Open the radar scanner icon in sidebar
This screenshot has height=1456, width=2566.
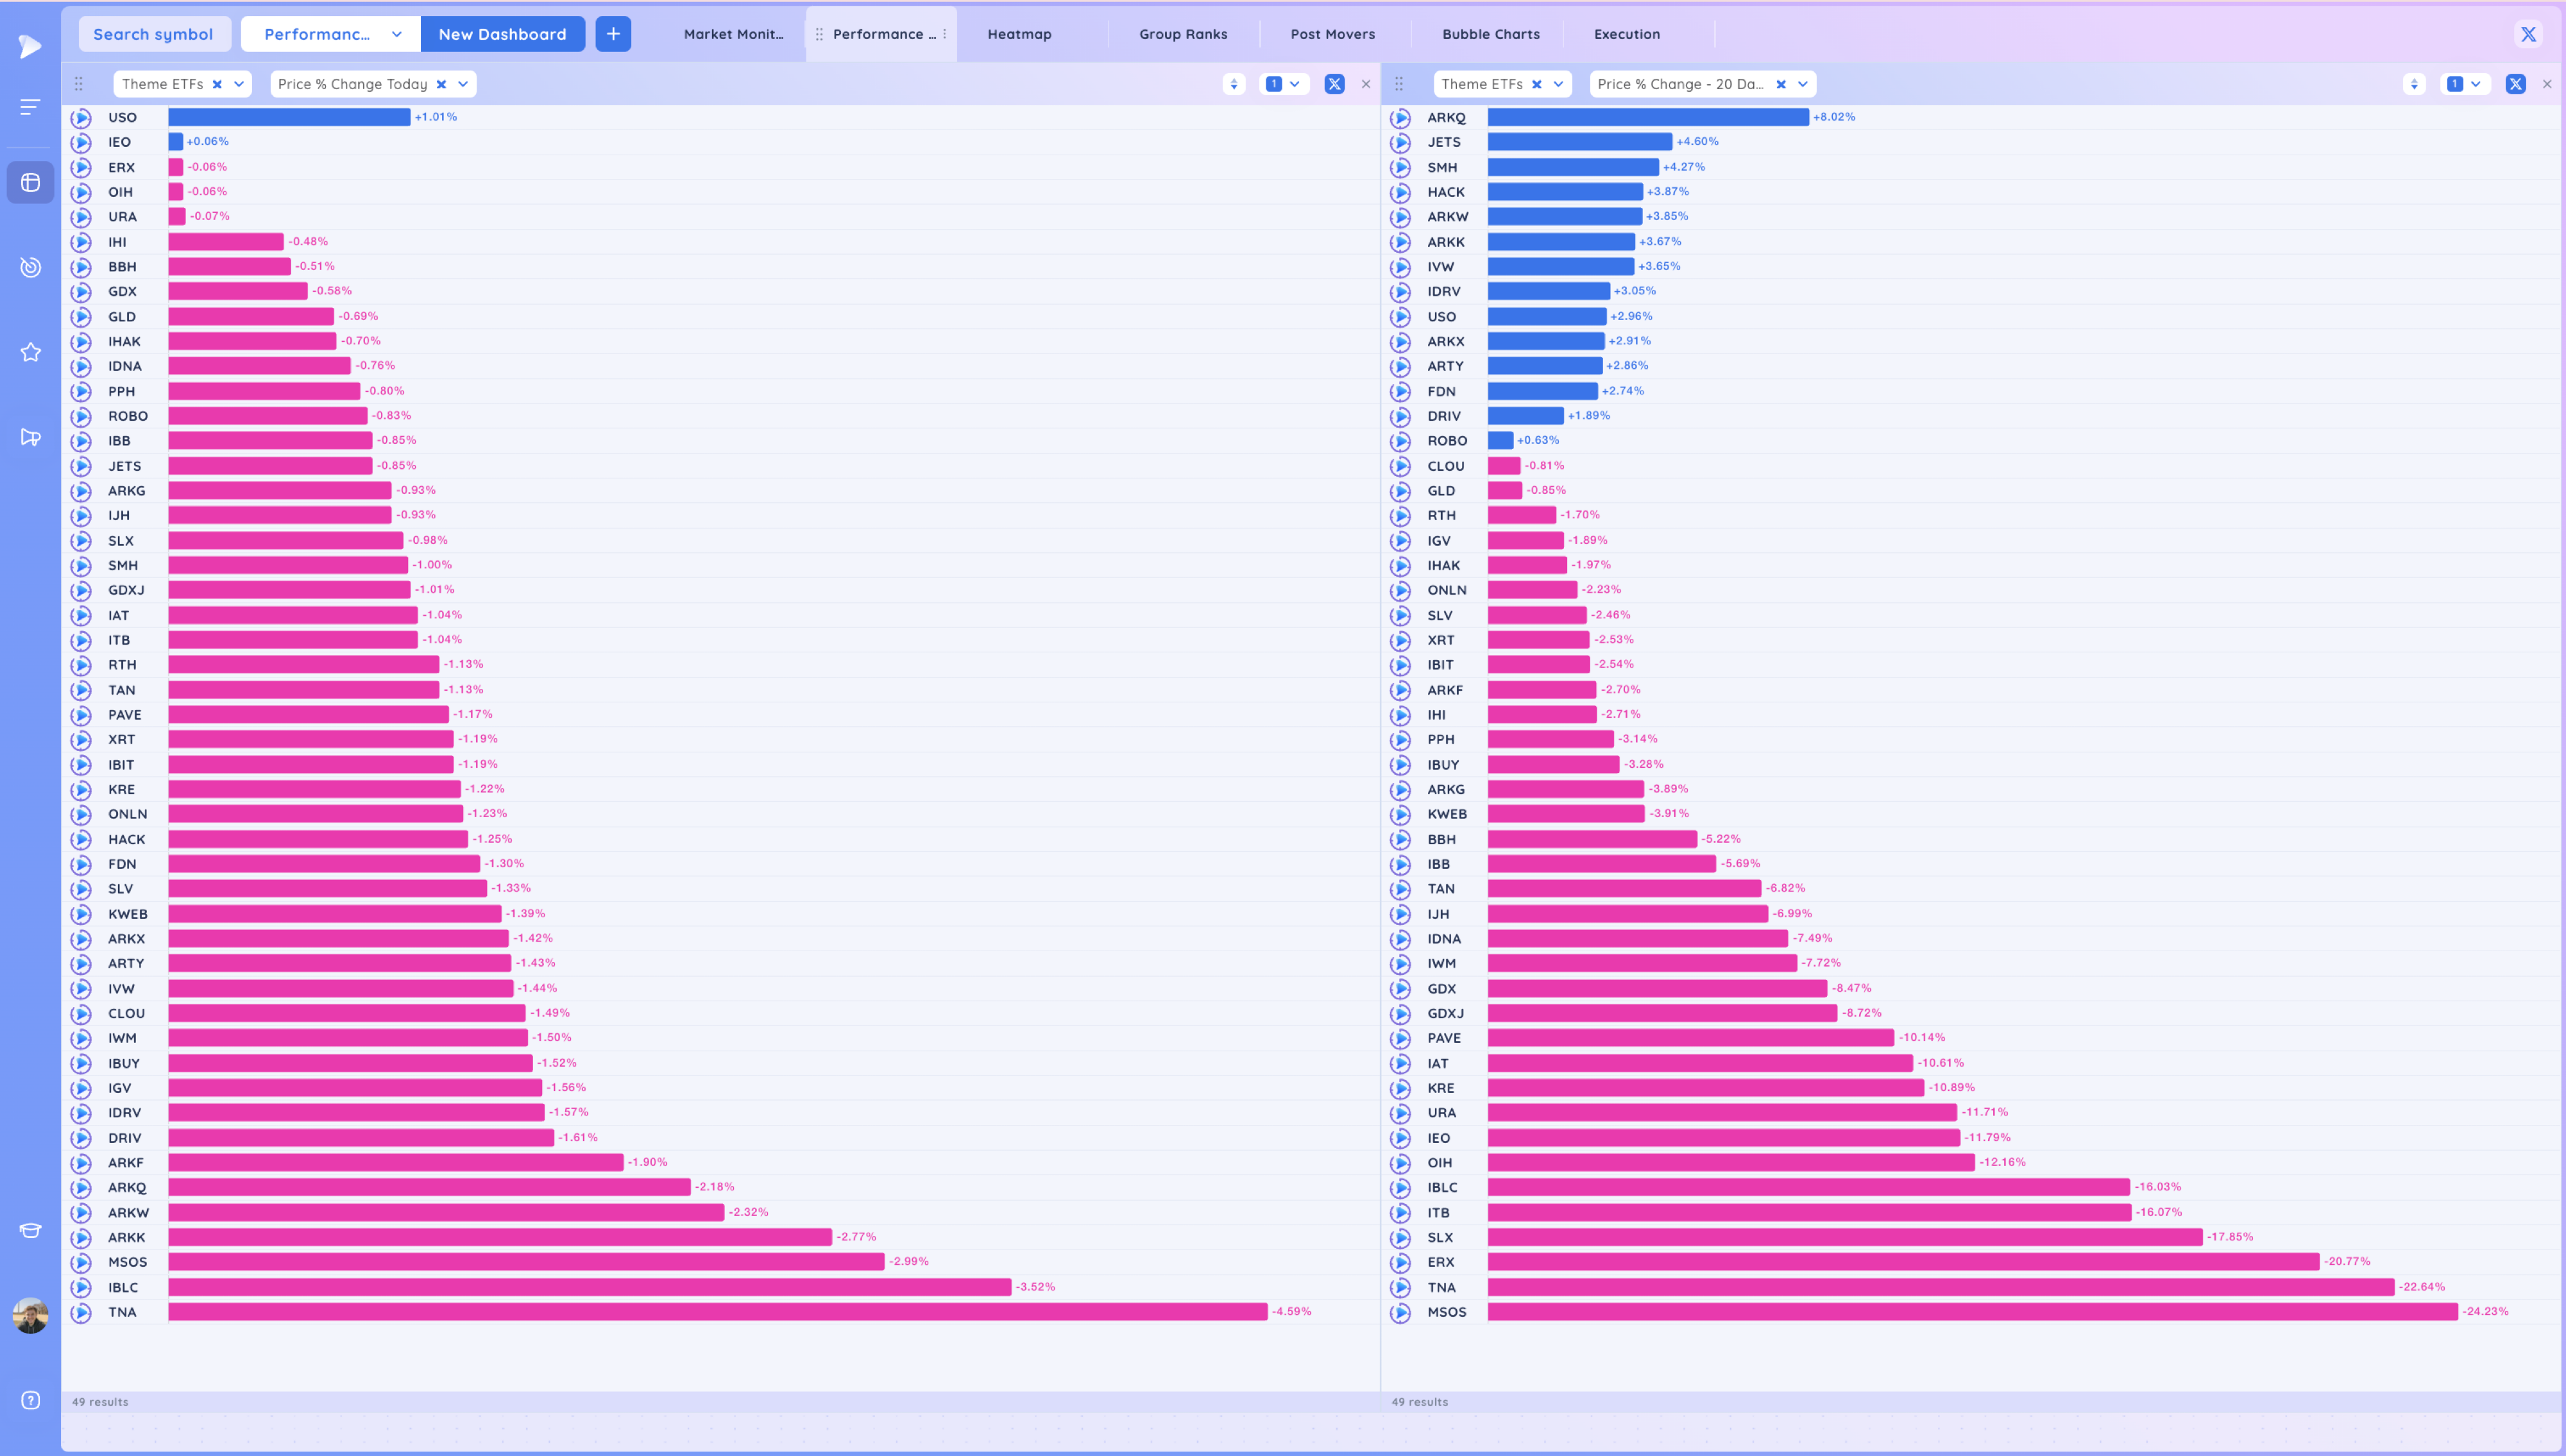[30, 267]
